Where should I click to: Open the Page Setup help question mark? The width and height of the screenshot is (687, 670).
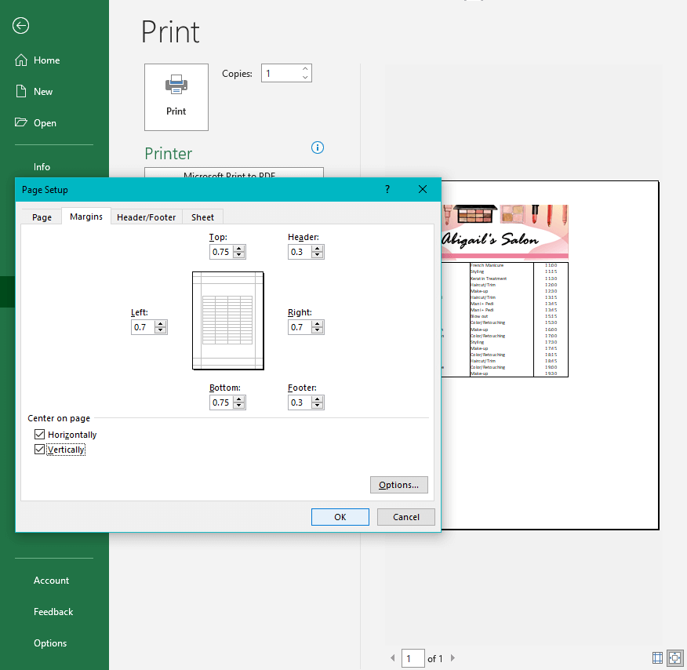pos(387,190)
